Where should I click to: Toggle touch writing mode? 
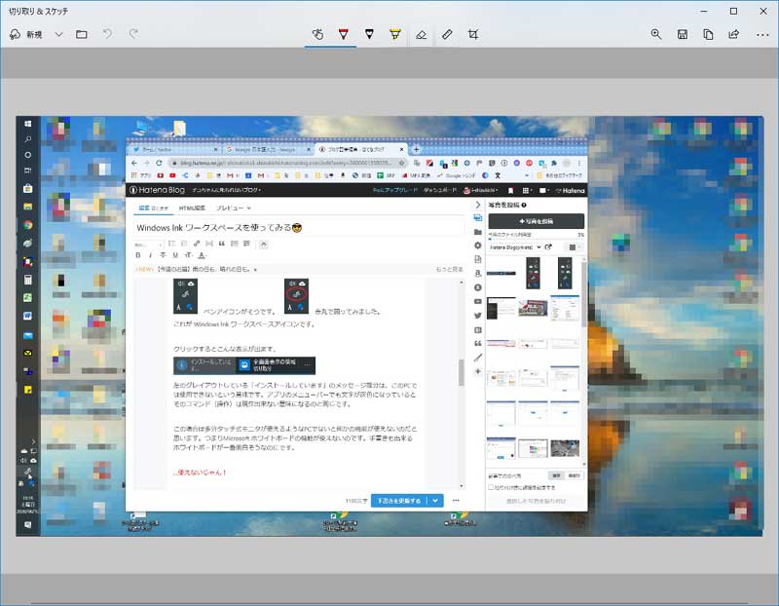(317, 34)
